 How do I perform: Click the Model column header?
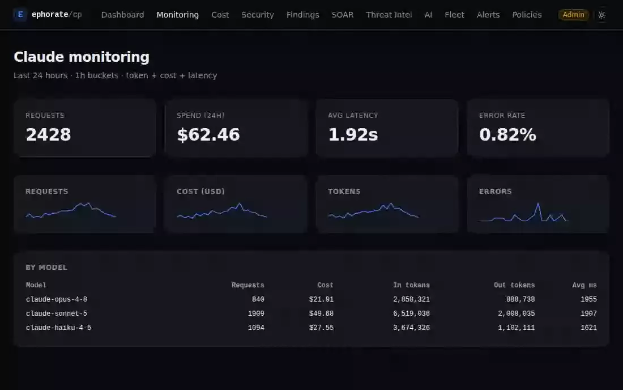pos(36,285)
